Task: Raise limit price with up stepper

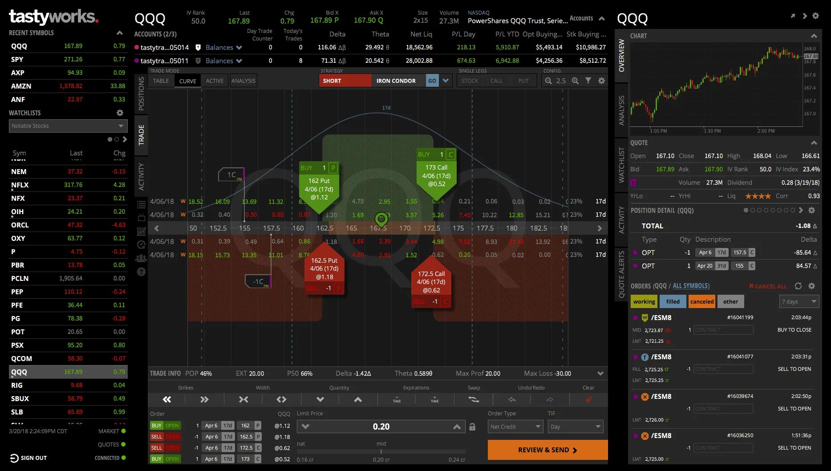Action: point(457,426)
